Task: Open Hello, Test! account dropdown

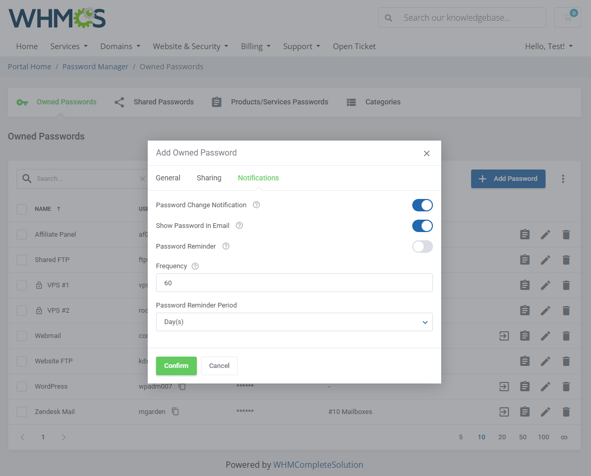Action: [x=549, y=47]
